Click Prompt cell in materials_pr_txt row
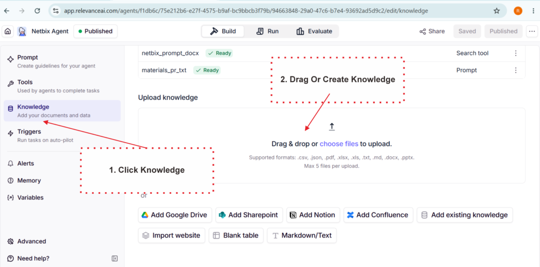The width and height of the screenshot is (540, 267). (467, 70)
